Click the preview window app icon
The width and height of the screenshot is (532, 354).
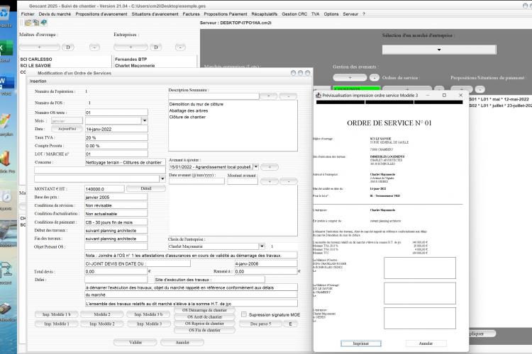(x=318, y=95)
